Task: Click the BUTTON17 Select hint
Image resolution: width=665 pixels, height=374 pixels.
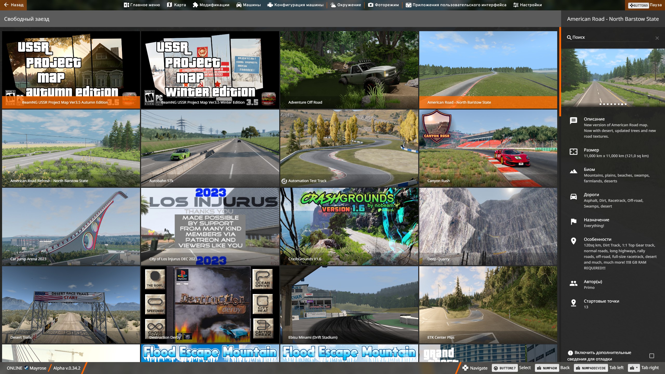Action: point(511,368)
